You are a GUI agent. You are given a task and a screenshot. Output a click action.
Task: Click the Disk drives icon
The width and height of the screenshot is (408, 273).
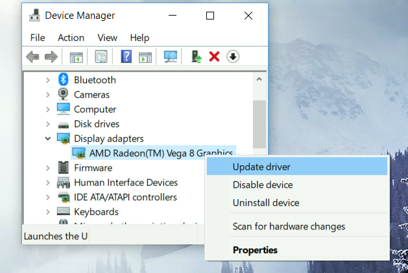point(63,125)
